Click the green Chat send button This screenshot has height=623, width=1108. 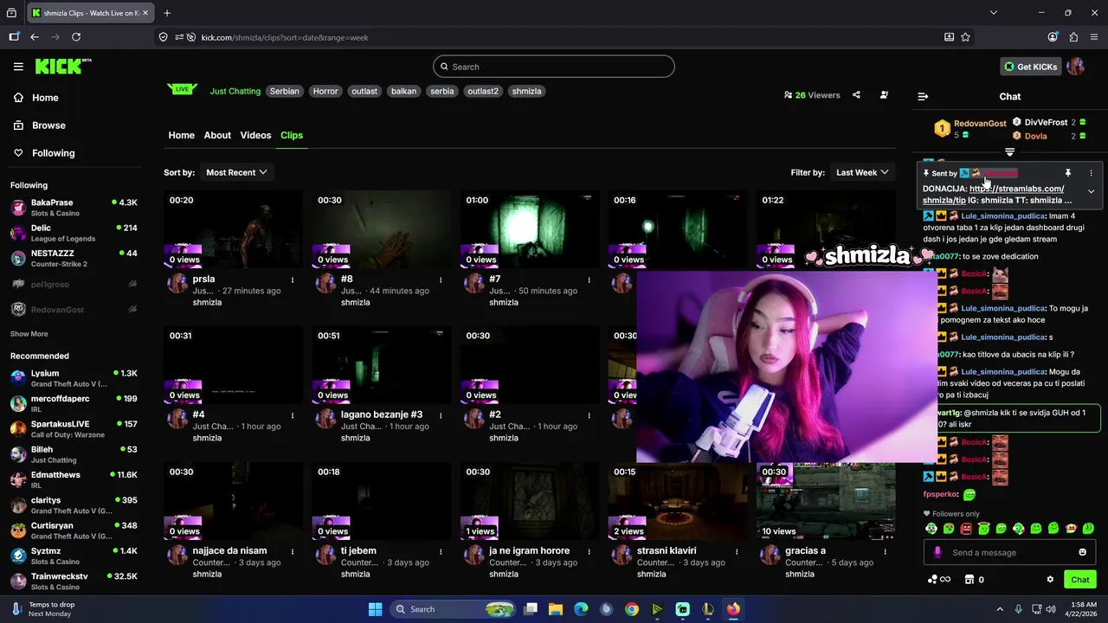pyautogui.click(x=1080, y=580)
